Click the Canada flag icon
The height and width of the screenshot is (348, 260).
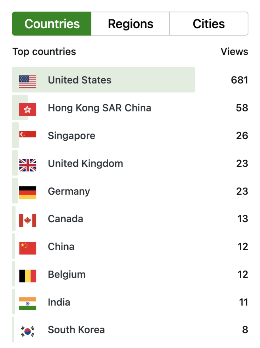click(x=28, y=220)
